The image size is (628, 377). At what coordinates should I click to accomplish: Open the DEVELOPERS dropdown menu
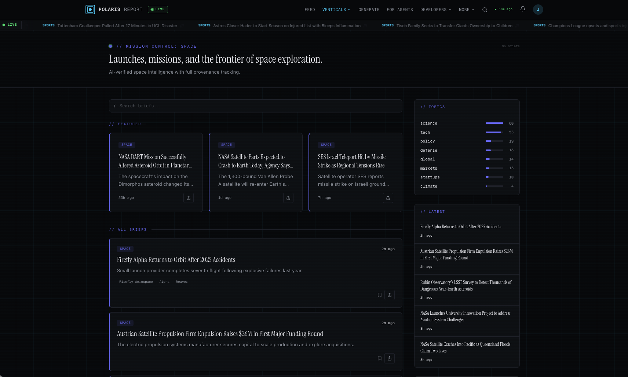435,10
